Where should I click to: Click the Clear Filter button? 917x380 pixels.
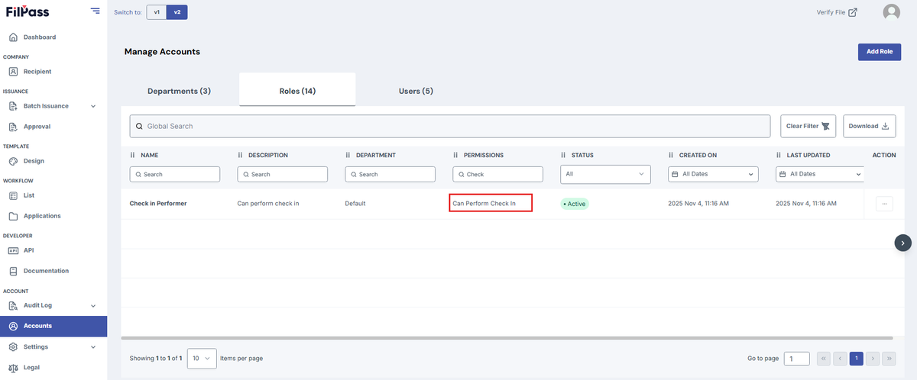coord(808,126)
